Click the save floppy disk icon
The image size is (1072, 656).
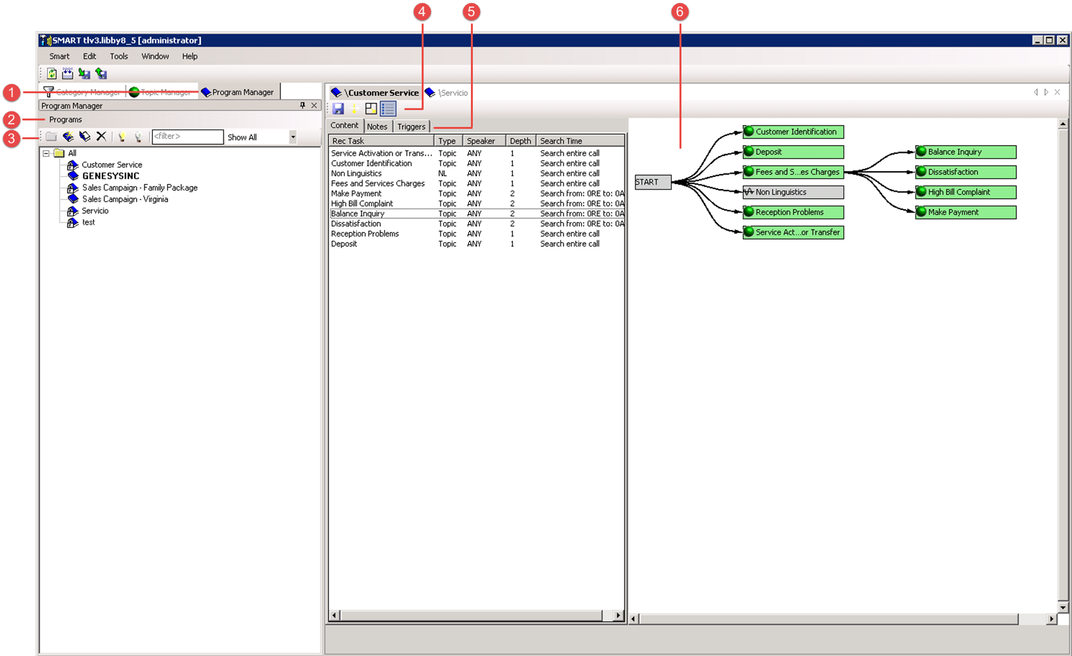tap(338, 109)
